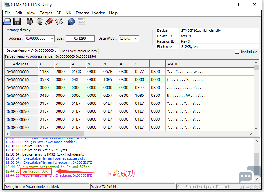Viewport: 264px width, 192px height.
Task: Click the STM32 ST-LINK Utility title icon
Action: (7, 4)
